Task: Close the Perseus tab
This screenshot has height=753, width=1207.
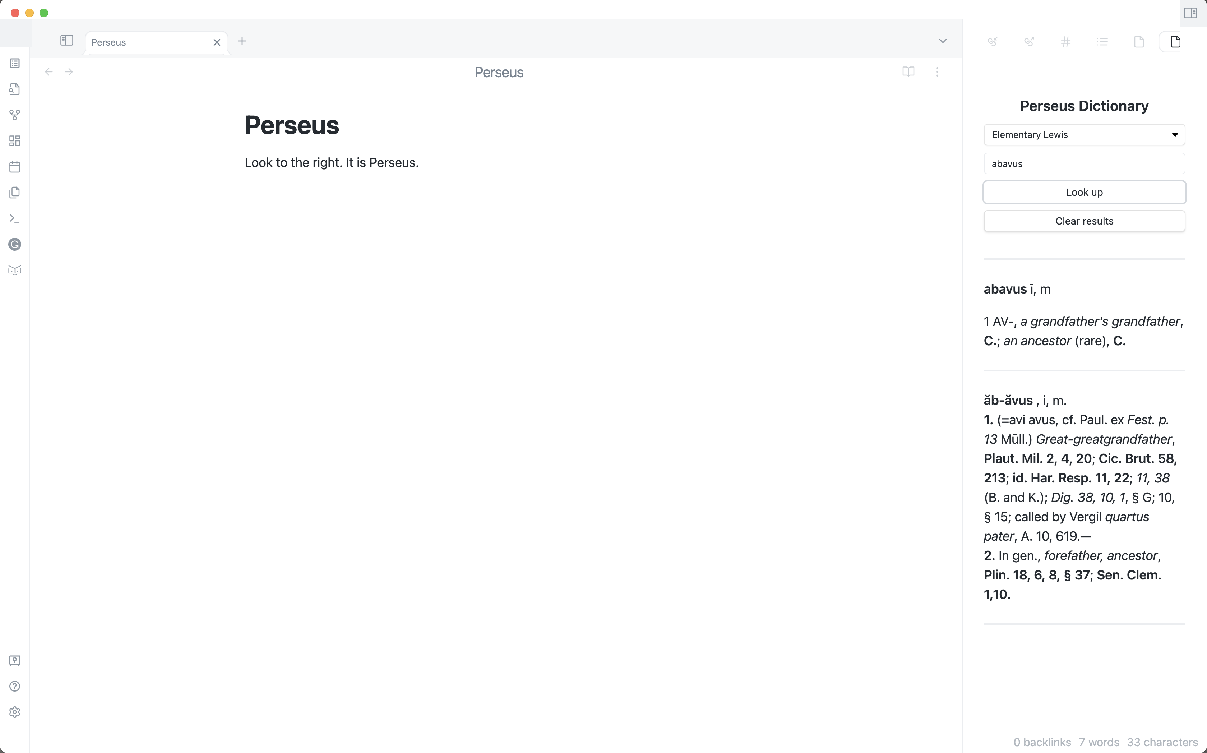Action: tap(217, 42)
